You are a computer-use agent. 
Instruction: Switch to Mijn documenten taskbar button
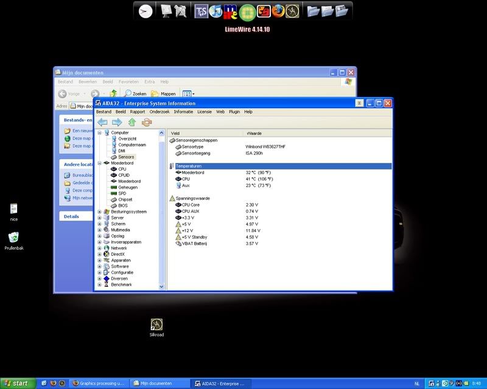(x=159, y=384)
